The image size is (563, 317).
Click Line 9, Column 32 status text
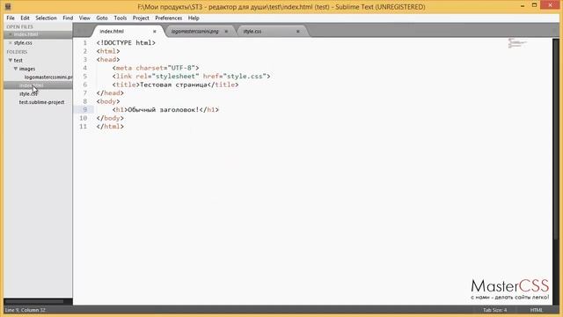26,310
